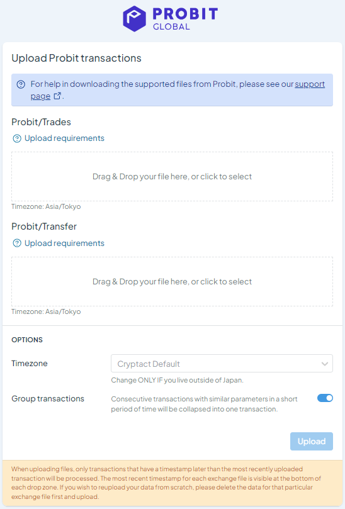Open the Cryptact Default timezone dropdown

[x=222, y=364]
